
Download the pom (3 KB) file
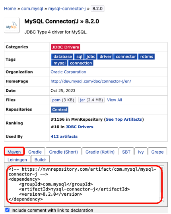click(63, 100)
